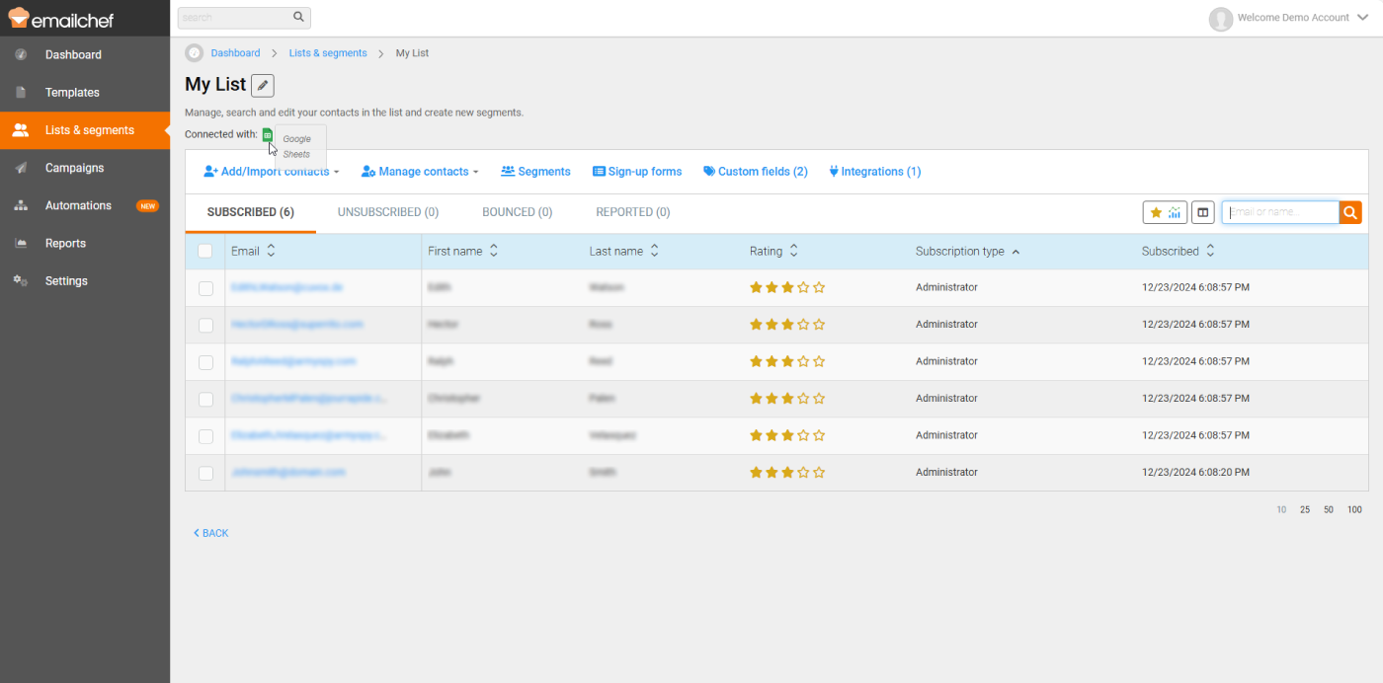Click the pencil edit icon beside My List
The image size is (1383, 683).
[x=262, y=86]
